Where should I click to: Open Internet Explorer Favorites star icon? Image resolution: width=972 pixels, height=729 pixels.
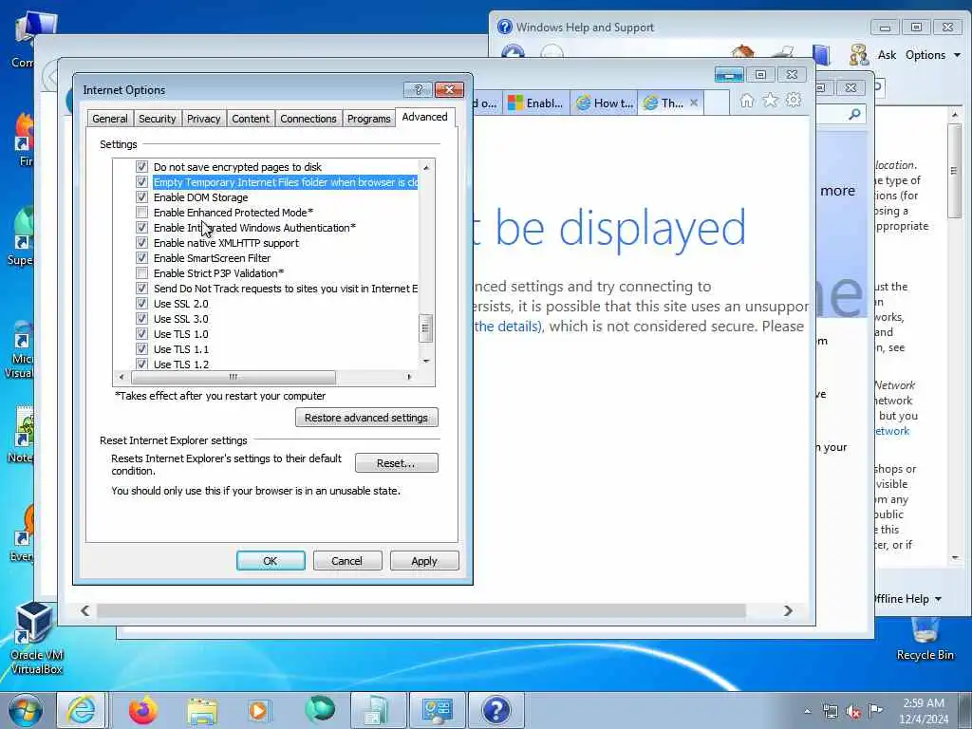[770, 100]
